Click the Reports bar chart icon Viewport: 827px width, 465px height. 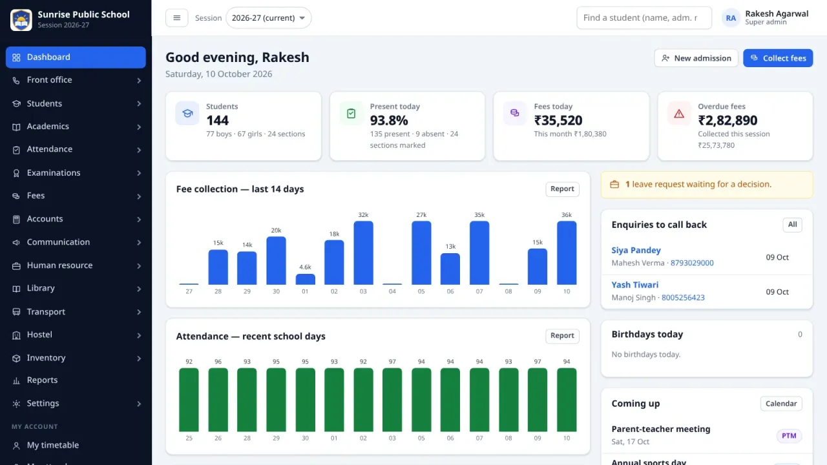16,380
